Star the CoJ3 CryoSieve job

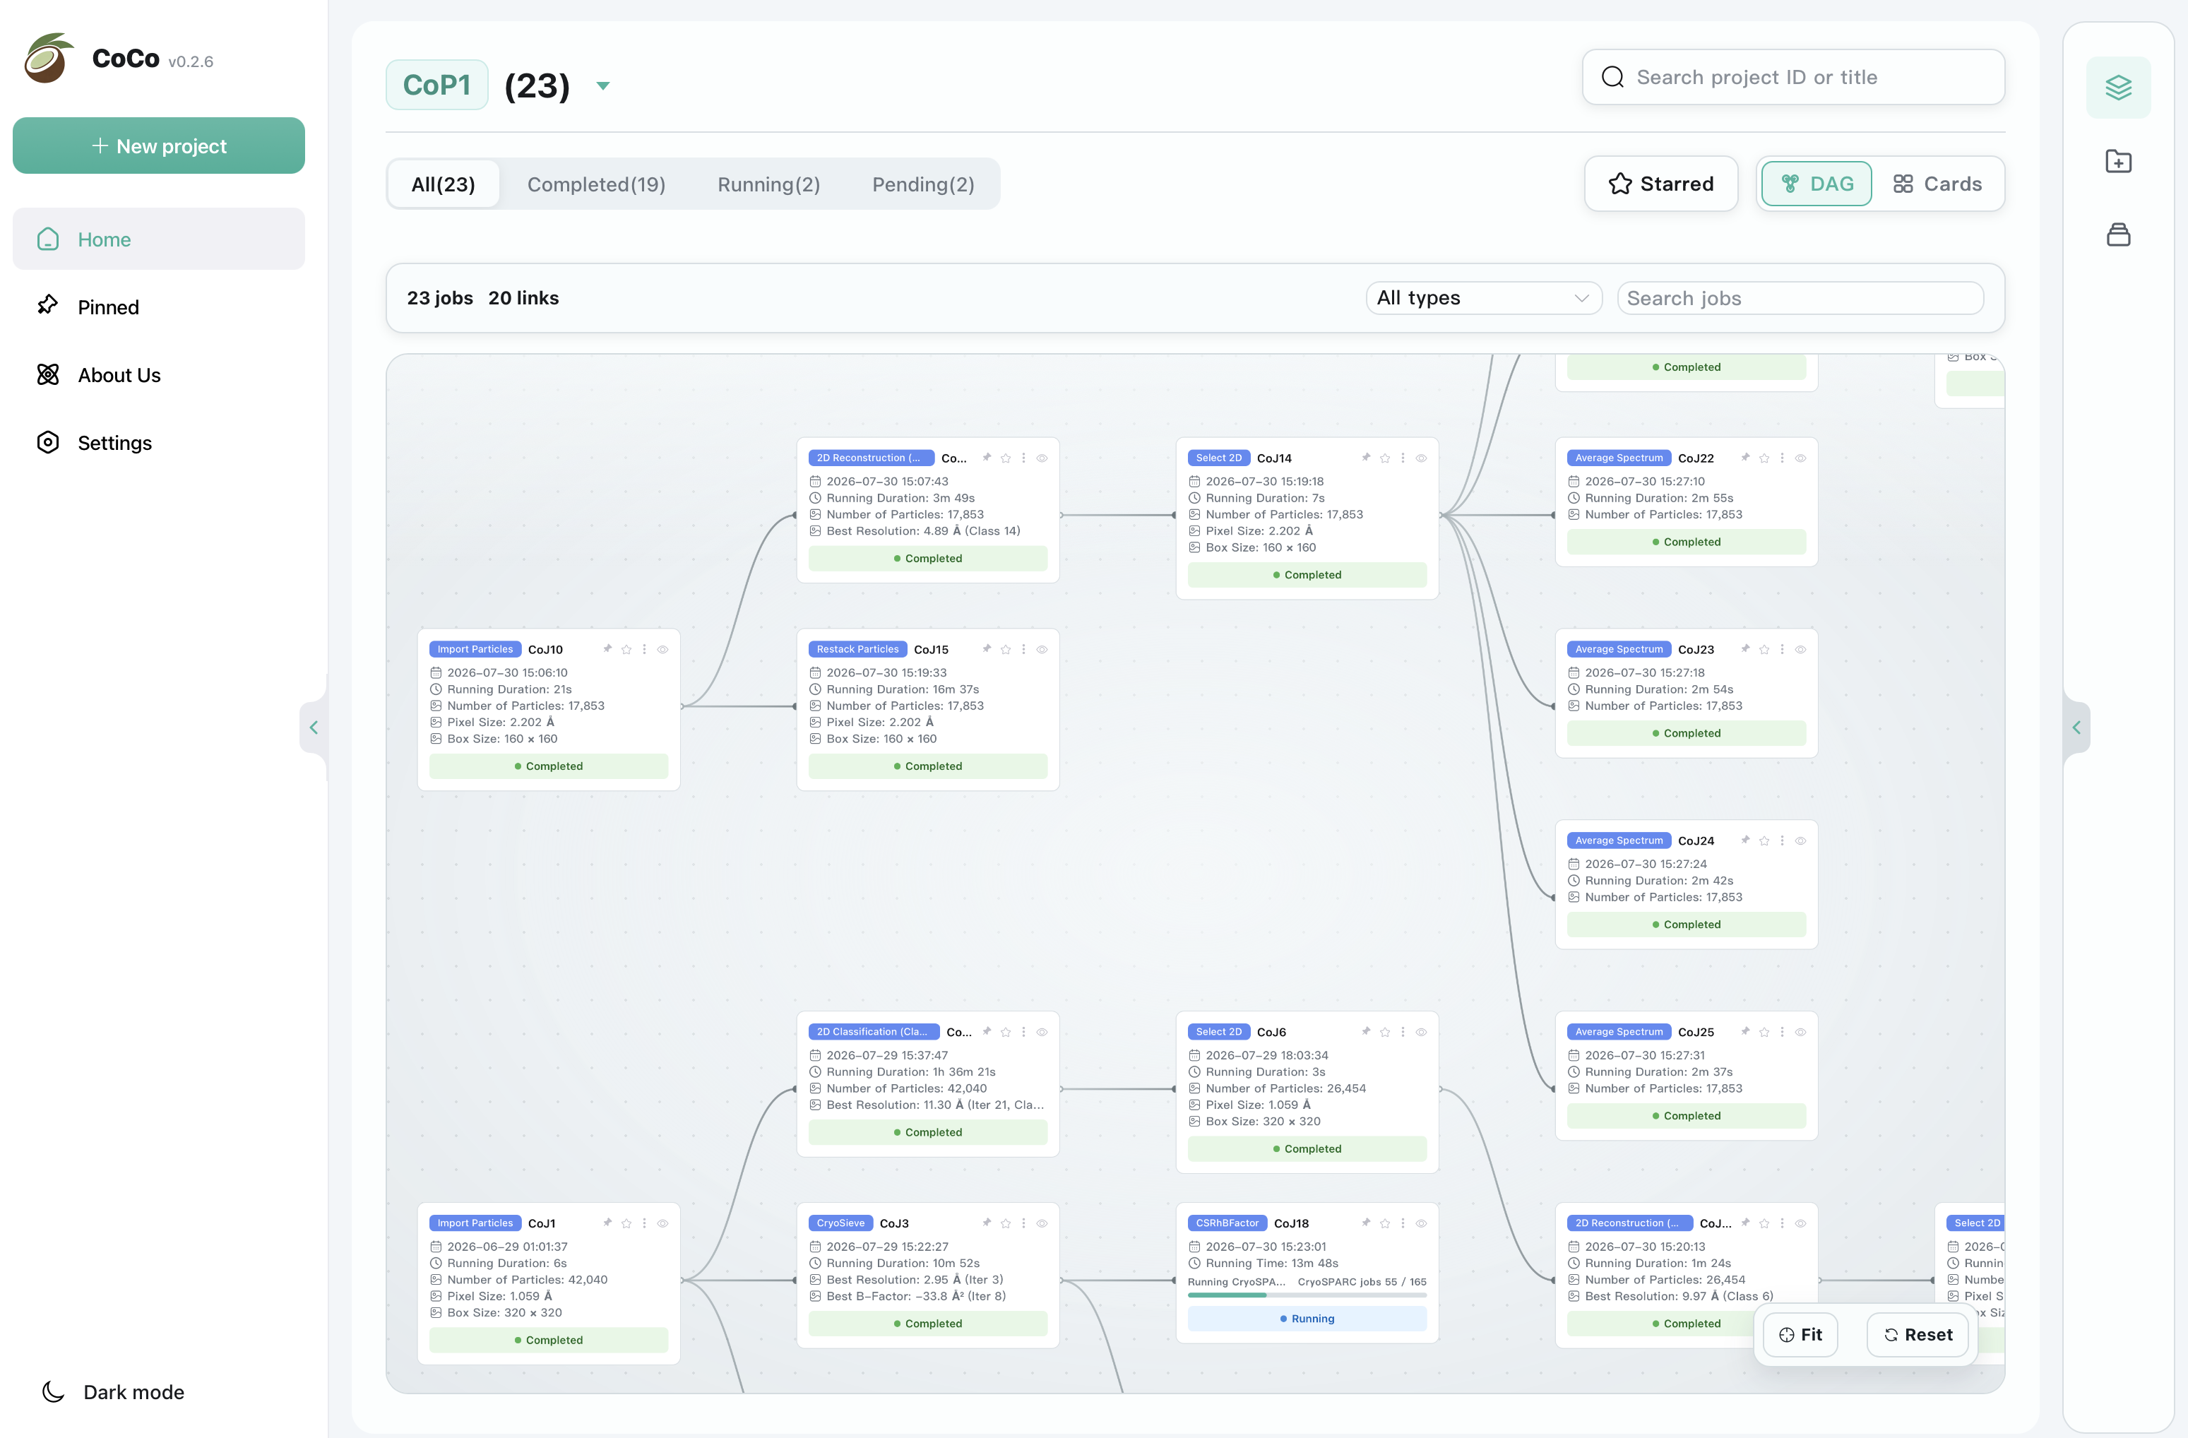click(x=1006, y=1223)
